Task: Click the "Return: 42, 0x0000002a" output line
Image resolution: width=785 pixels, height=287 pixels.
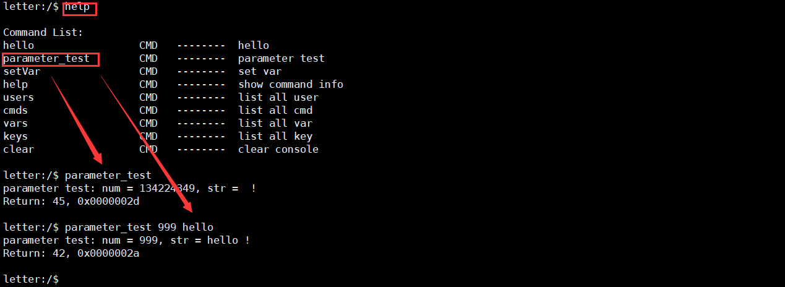Action: (71, 253)
